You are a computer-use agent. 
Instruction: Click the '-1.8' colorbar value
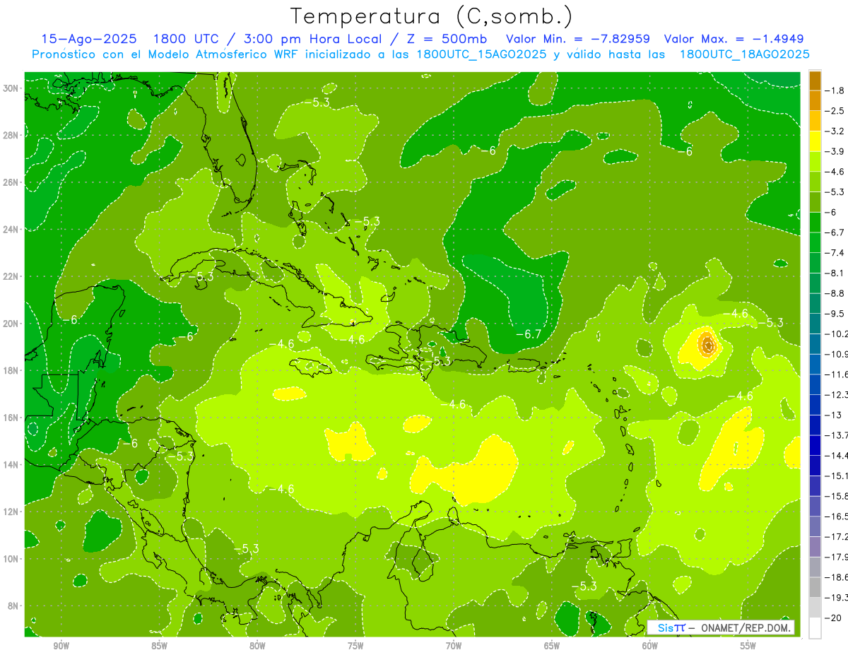[x=836, y=90]
